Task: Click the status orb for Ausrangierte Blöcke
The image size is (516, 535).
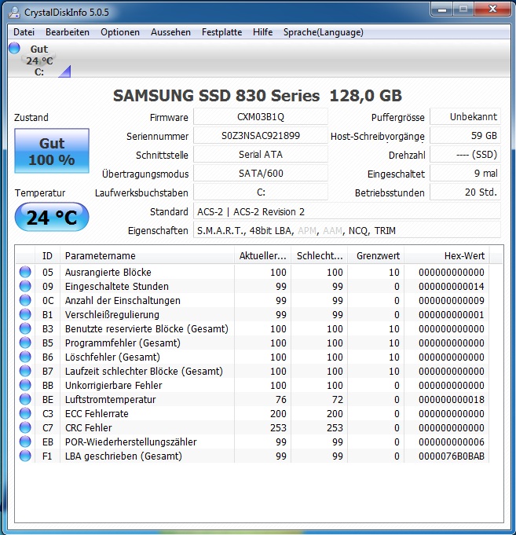Action: pos(25,272)
